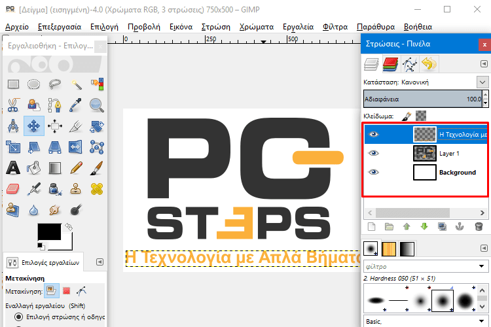491x327 pixels.
Task: Select the Scale tool
Action: coord(13,147)
